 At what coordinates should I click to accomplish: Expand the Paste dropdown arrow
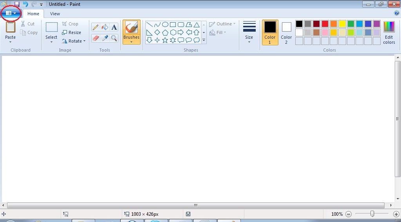pos(10,42)
